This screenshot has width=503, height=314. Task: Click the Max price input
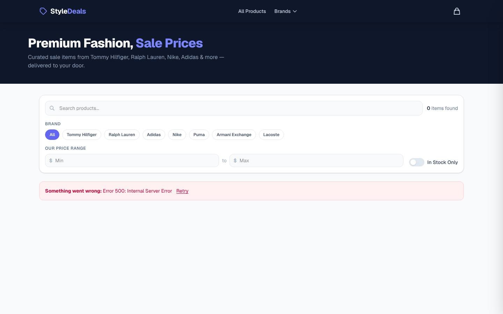tap(316, 160)
